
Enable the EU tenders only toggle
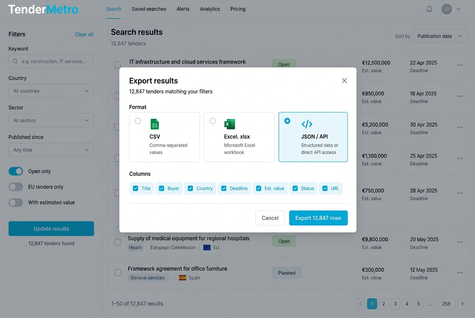pos(16,187)
